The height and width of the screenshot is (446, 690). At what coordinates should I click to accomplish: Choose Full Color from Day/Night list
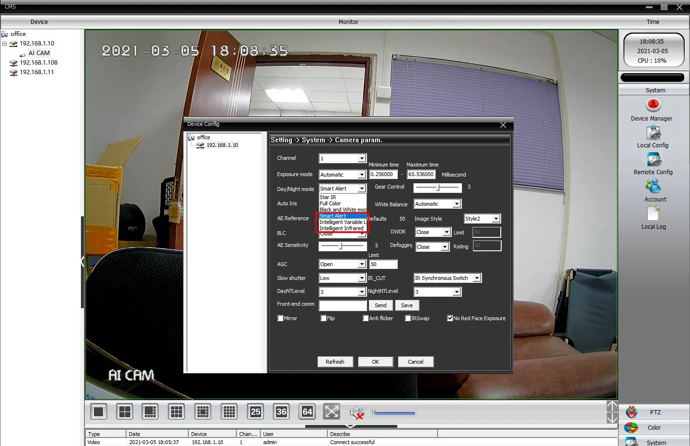coord(343,203)
